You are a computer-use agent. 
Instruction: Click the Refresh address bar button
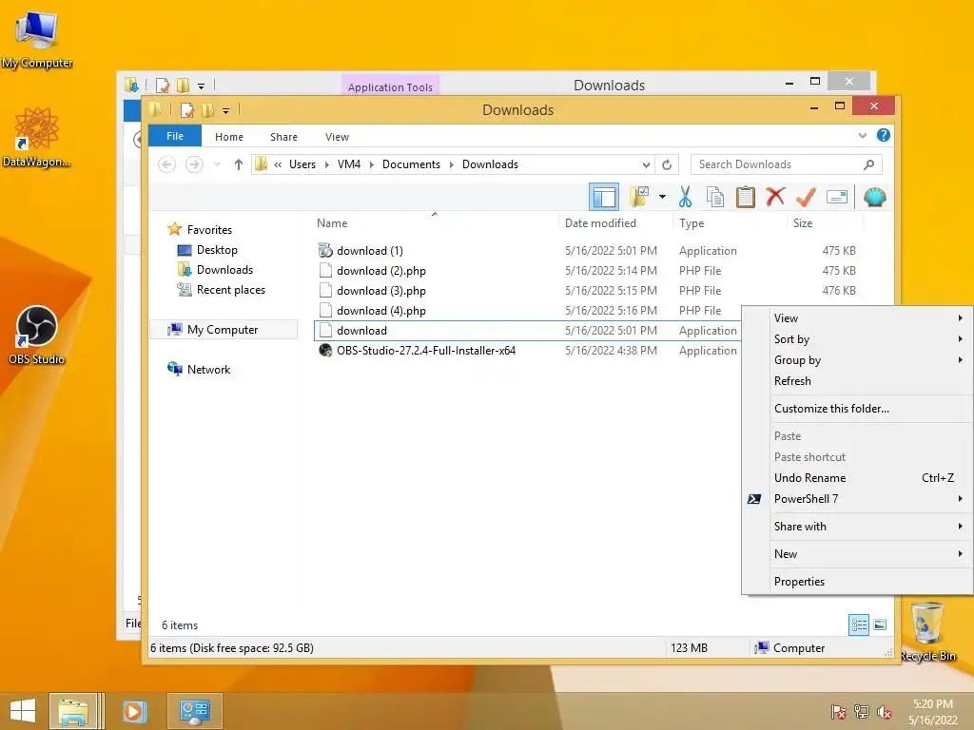[667, 164]
